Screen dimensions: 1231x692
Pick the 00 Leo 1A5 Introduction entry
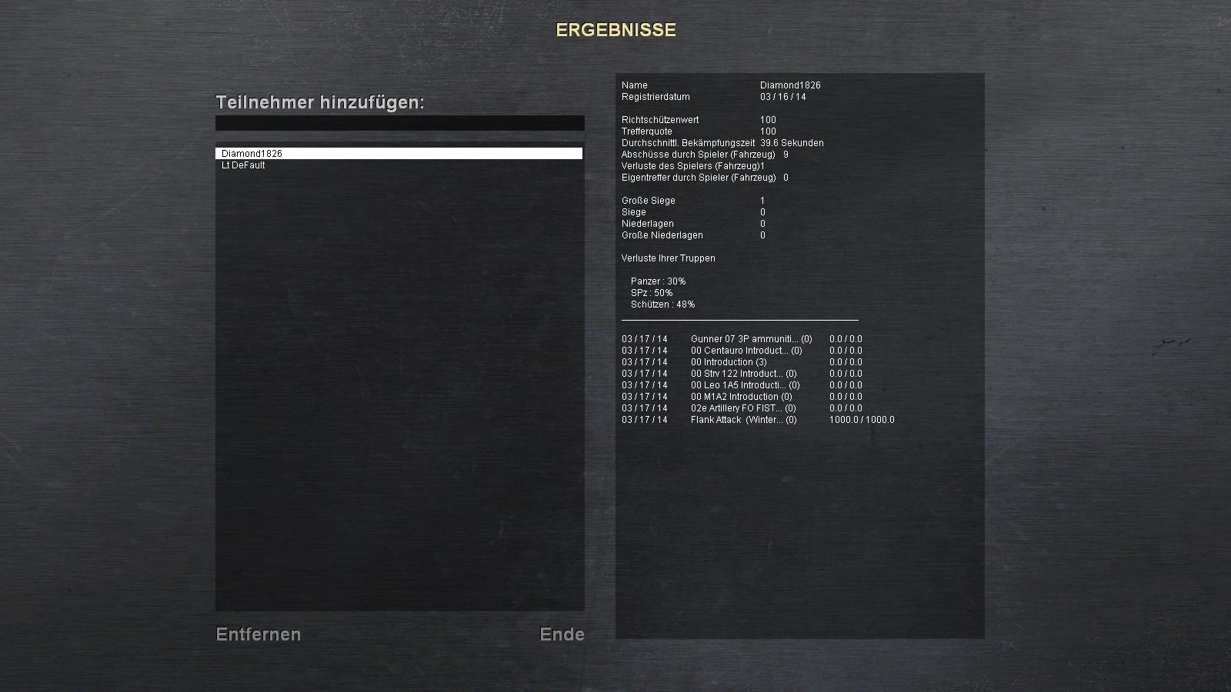tap(745, 385)
